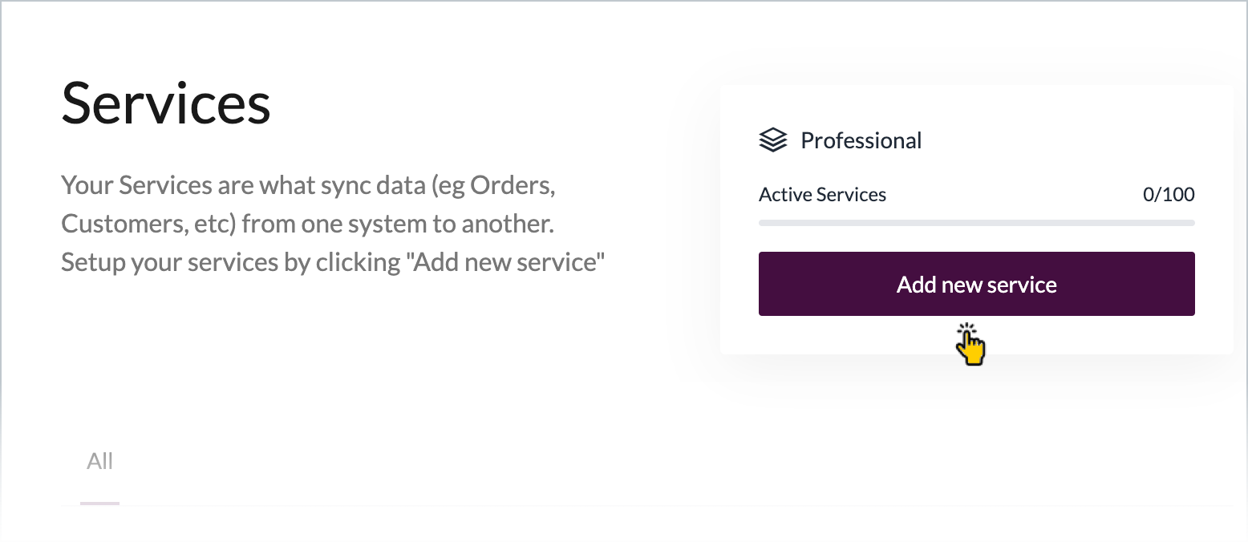Switch to the All tab
The height and width of the screenshot is (542, 1248).
point(100,462)
